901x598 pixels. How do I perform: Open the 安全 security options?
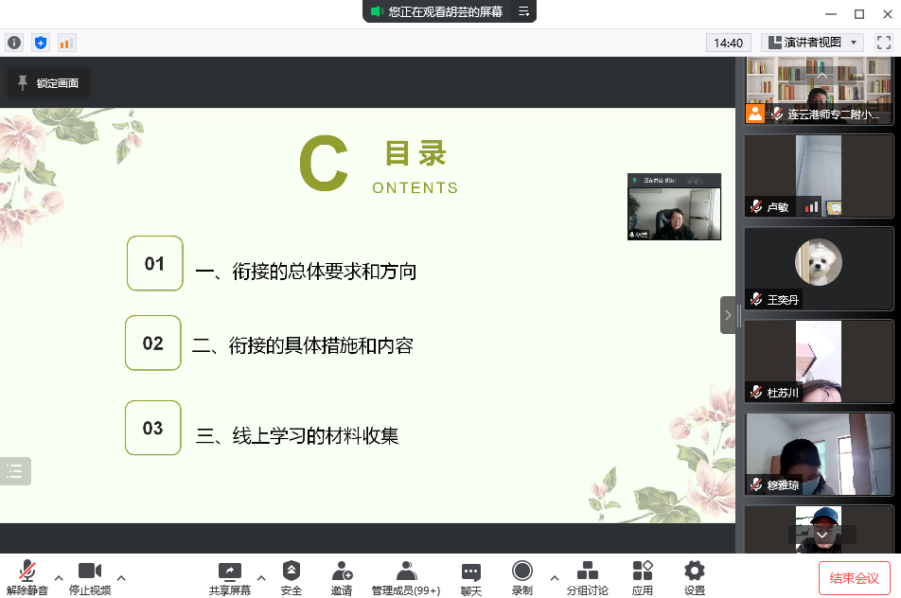point(291,577)
